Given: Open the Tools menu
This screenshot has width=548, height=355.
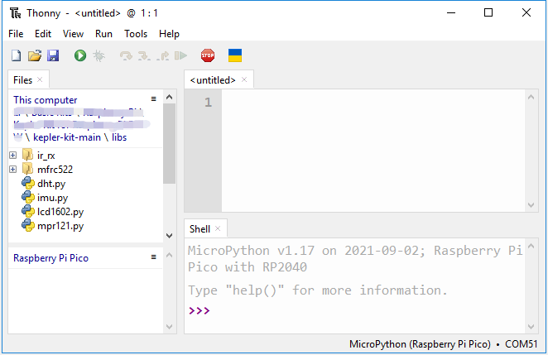Looking at the screenshot, I should coord(136,34).
